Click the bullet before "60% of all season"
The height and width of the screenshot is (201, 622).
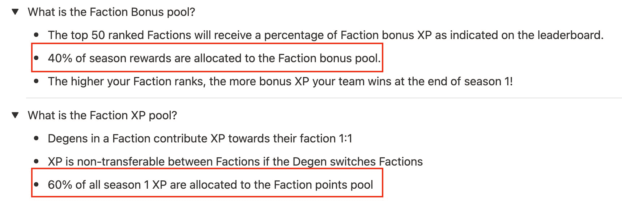(36, 185)
